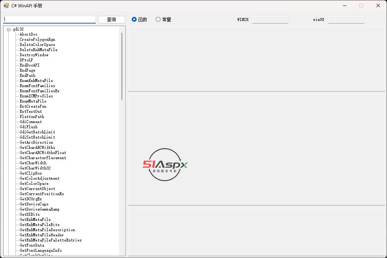This screenshot has height=258, width=387.
Task: Select GetDeviceCaps function
Action: point(34,204)
